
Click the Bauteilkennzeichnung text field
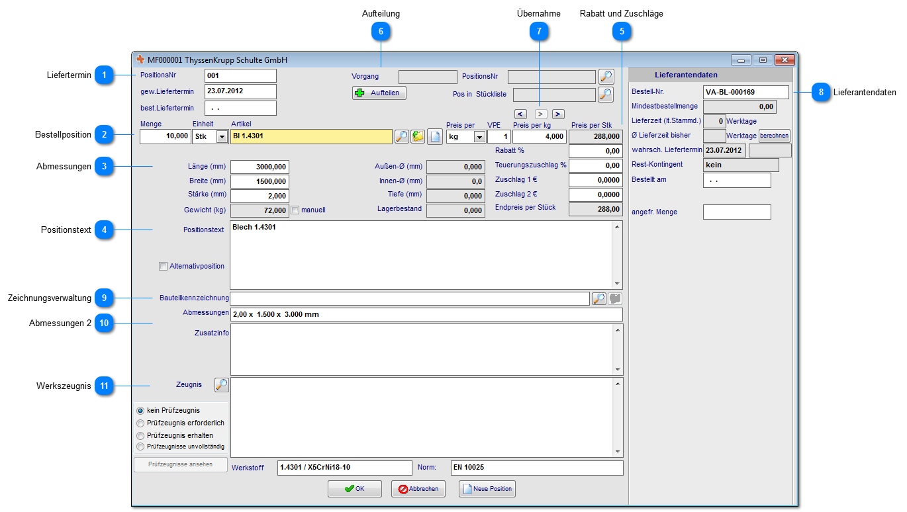coord(410,299)
